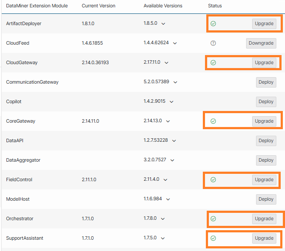This screenshot has width=285, height=251.
Task: Expand the CommunicationGateway version list chevron
Action: 175,82
